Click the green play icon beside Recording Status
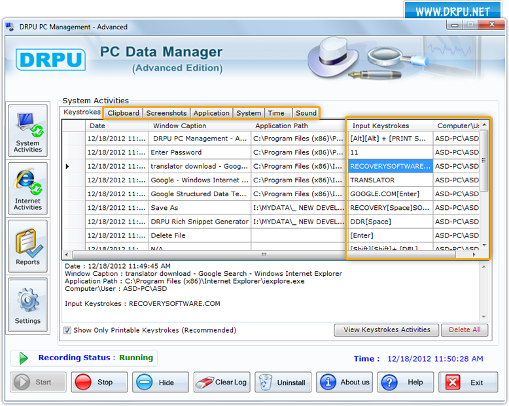509x406 pixels. coord(23,358)
